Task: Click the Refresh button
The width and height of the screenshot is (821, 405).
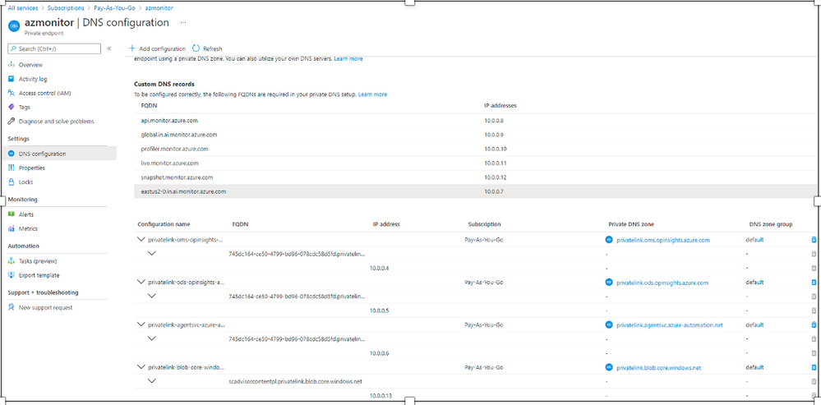Action: pyautogui.click(x=207, y=48)
